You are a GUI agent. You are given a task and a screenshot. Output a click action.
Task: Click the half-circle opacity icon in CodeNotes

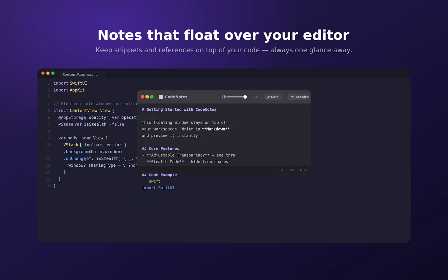[224, 97]
